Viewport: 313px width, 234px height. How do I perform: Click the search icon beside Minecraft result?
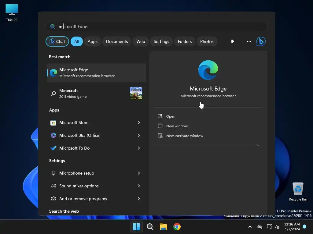(x=53, y=93)
